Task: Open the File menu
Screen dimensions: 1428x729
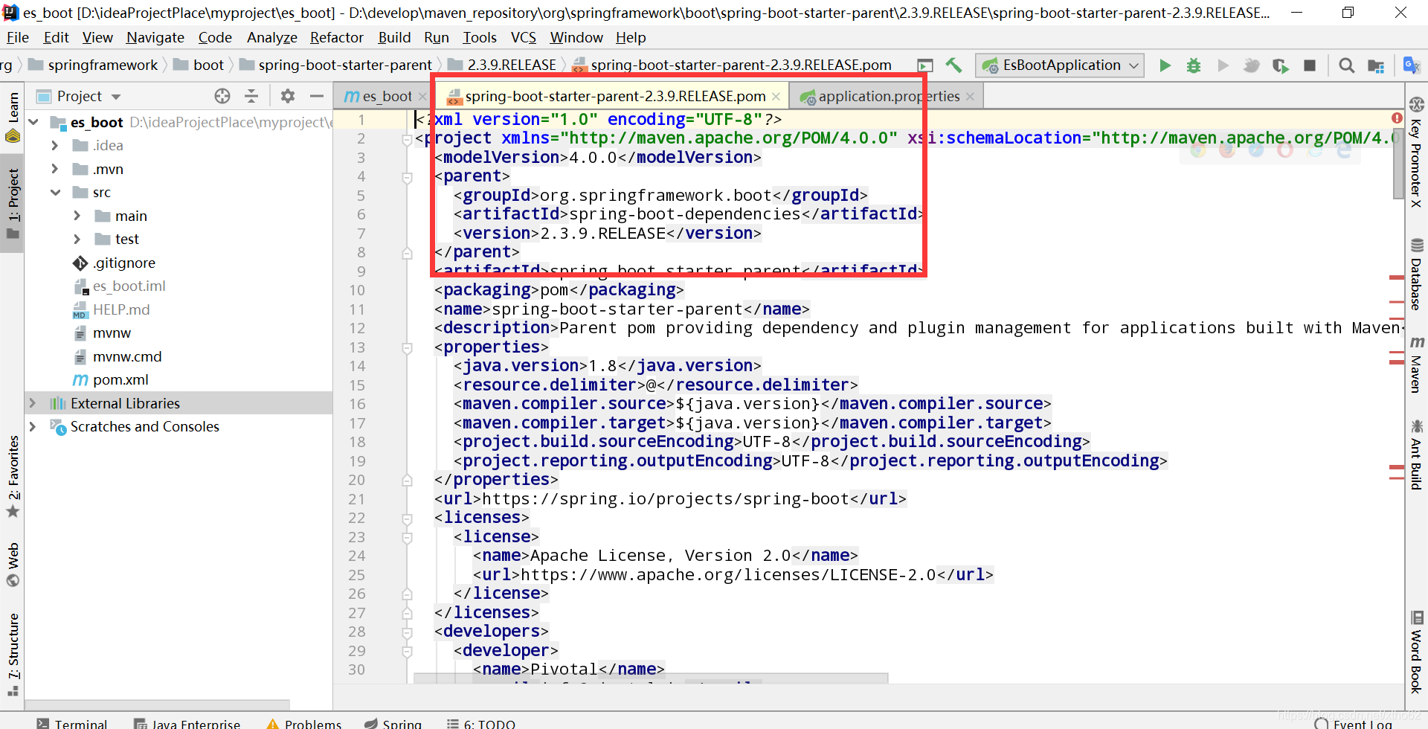Action: 17,37
